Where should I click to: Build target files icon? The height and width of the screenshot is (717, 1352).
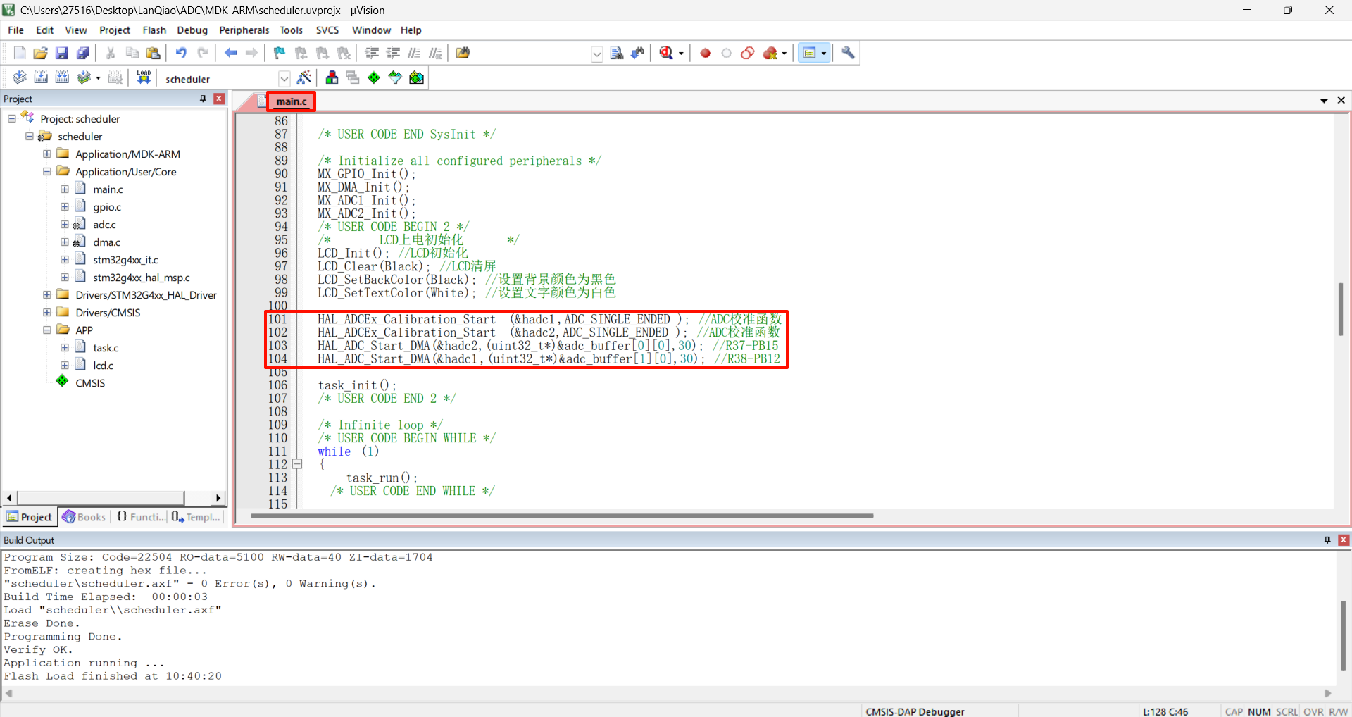pos(41,77)
